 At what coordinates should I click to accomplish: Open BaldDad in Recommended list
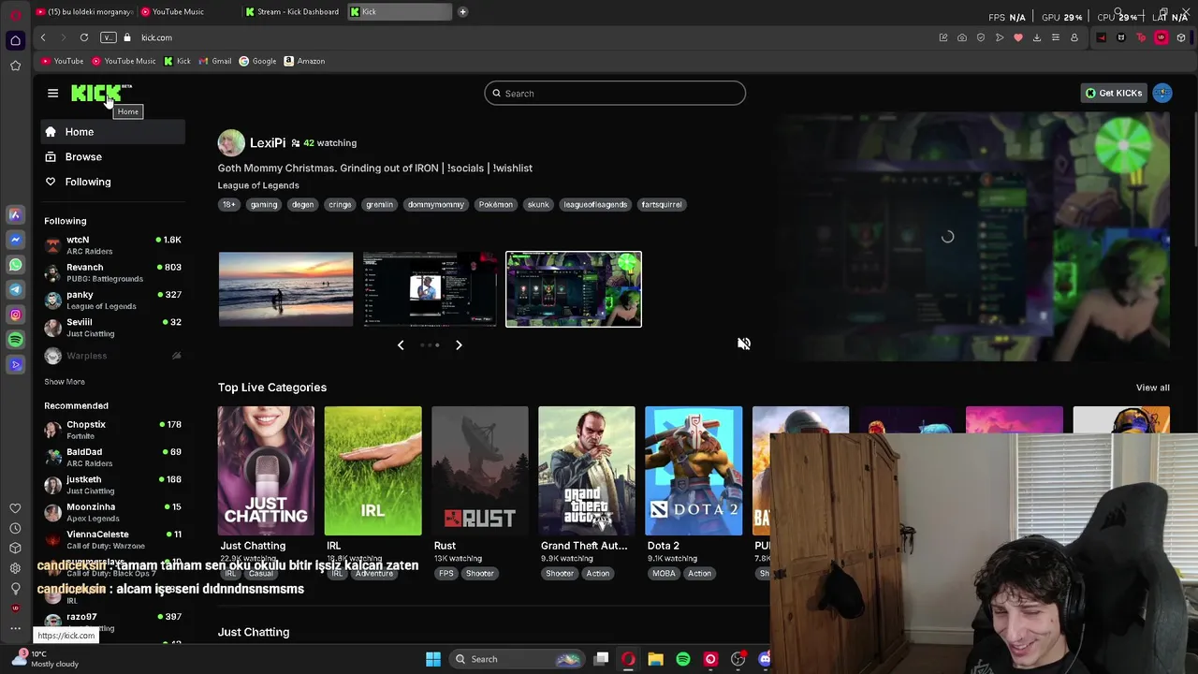point(112,457)
